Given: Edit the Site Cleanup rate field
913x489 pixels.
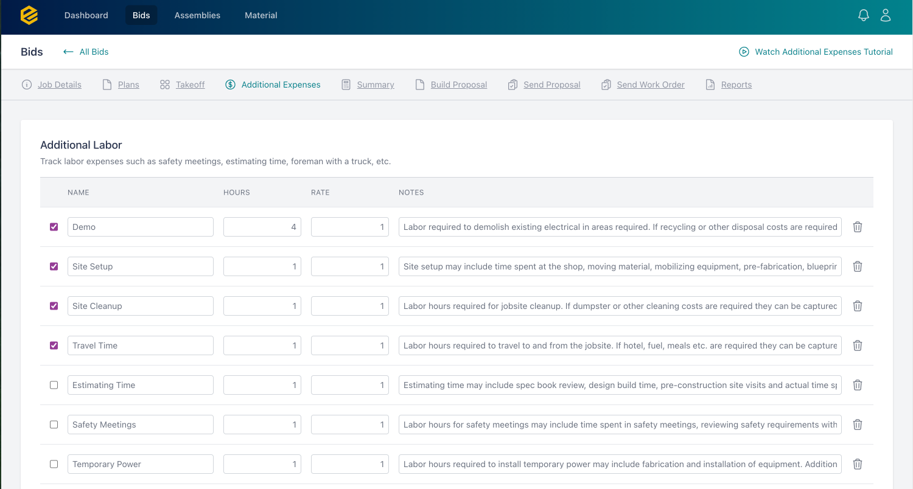Looking at the screenshot, I should [350, 306].
